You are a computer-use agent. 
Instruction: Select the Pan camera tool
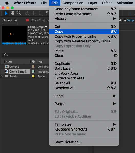click(x=34, y=13)
